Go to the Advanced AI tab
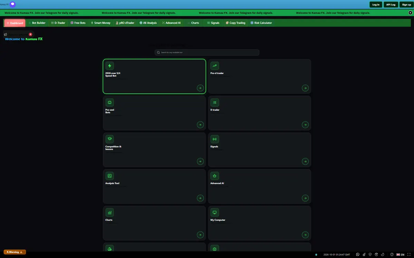Screen dimensions: 414x258 coord(171,23)
